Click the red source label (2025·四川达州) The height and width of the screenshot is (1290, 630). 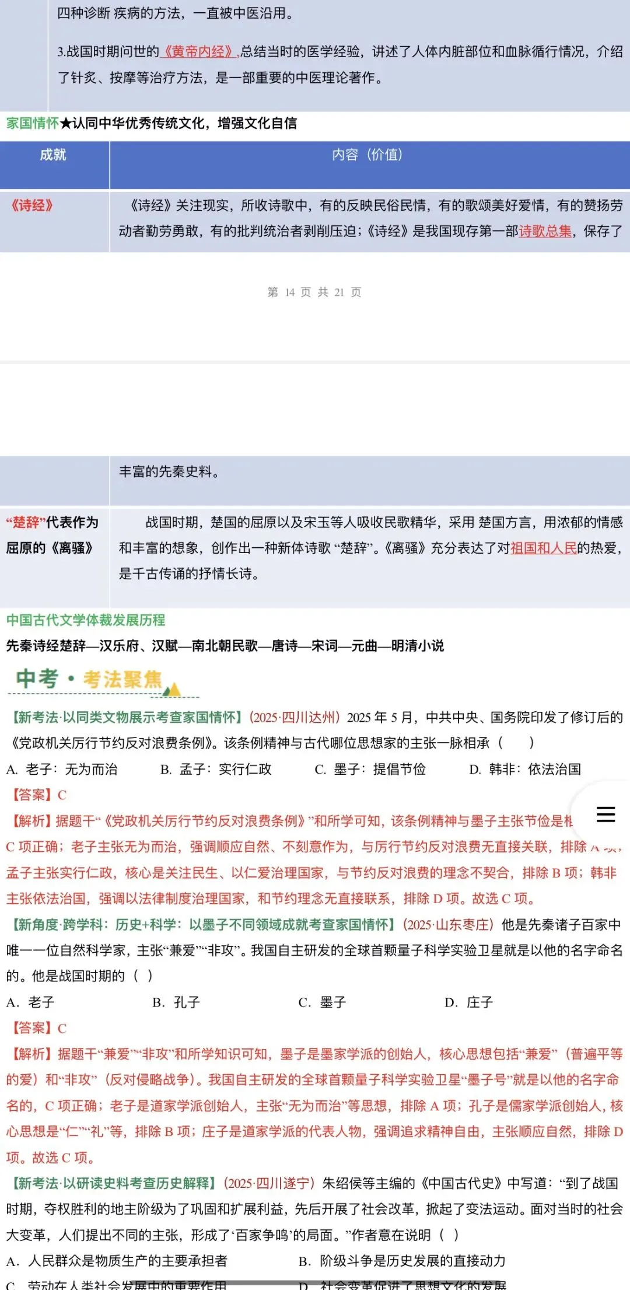click(295, 717)
